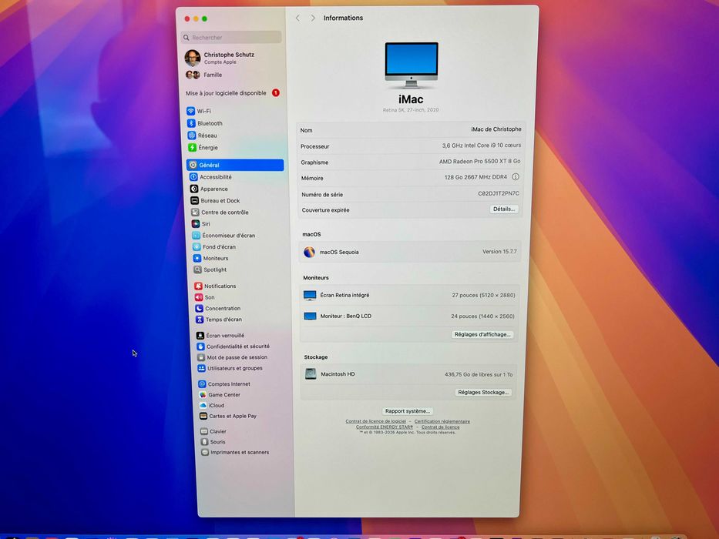The height and width of the screenshot is (539, 719).
Task: Open Écran verrouillé icon
Action: (200, 336)
